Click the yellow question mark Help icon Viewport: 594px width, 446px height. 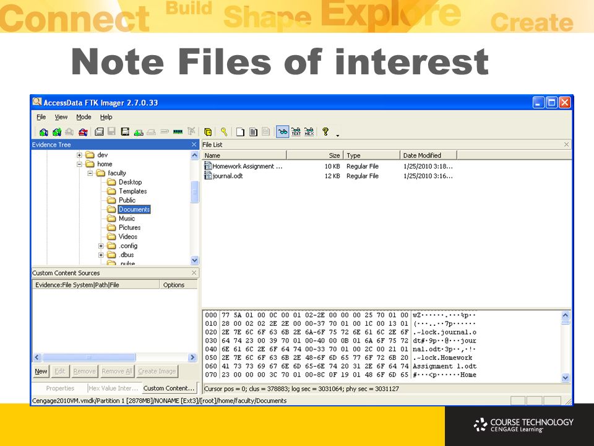(325, 131)
